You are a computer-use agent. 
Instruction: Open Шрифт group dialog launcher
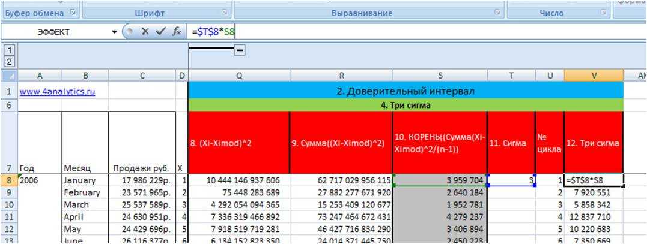225,13
